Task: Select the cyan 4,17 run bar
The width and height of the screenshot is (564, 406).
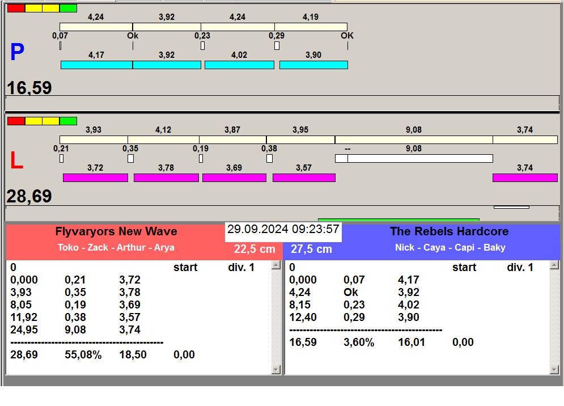Action: tap(96, 65)
